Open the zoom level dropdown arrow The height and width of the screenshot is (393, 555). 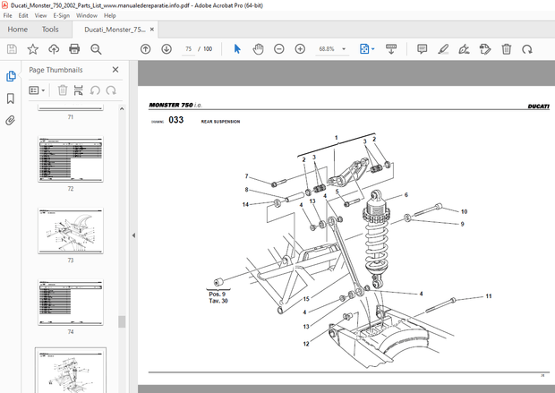tap(344, 49)
